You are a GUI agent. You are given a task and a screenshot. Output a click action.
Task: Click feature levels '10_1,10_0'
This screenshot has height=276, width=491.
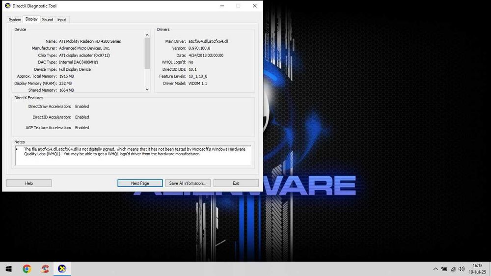pos(197,76)
